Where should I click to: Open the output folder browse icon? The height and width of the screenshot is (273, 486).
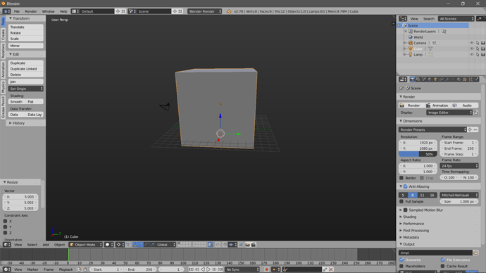click(475, 253)
